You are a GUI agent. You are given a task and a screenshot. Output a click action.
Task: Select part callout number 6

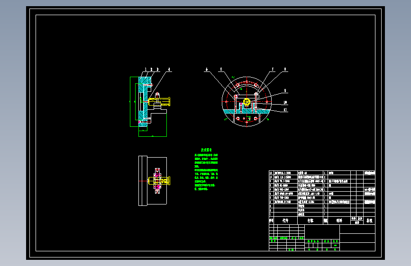coord(221,70)
